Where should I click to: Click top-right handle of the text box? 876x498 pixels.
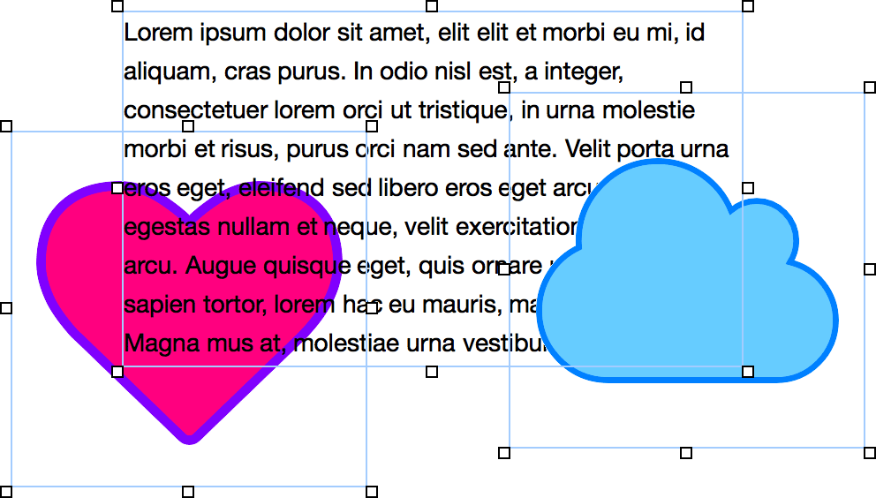[748, 6]
